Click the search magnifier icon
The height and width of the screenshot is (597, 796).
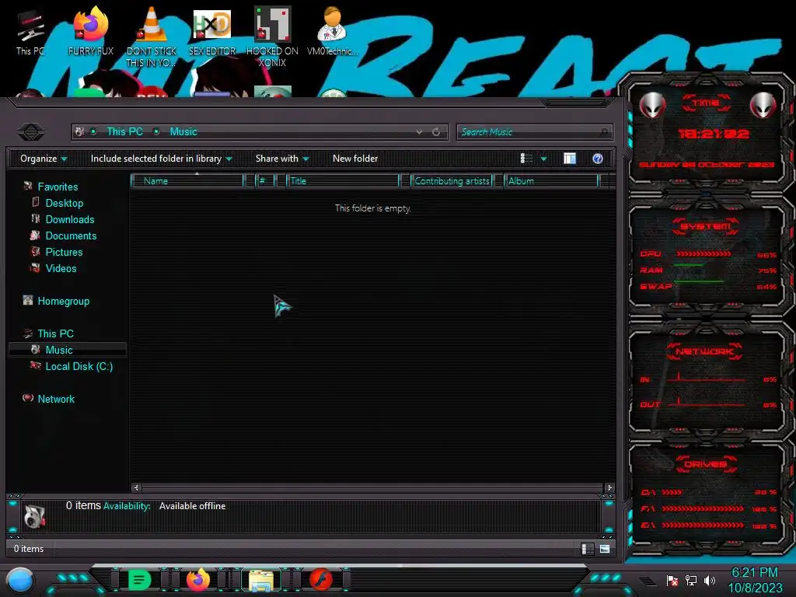pyautogui.click(x=603, y=132)
